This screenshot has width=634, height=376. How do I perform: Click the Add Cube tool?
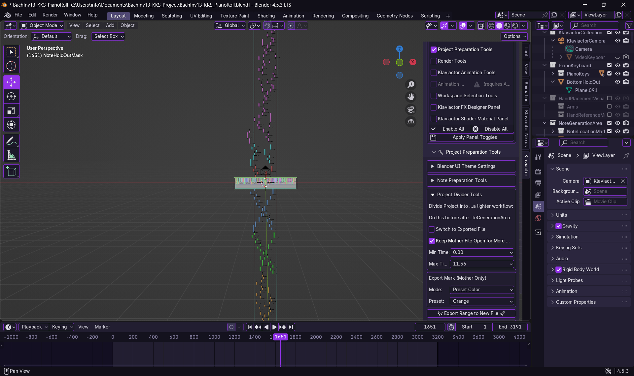[11, 172]
